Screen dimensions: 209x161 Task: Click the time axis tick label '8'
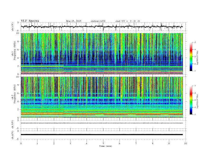153,143
